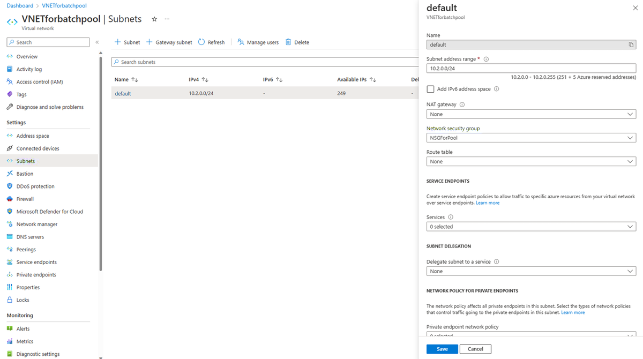Add a Gateway subnet from toolbar
The height and width of the screenshot is (359, 643).
pyautogui.click(x=169, y=42)
